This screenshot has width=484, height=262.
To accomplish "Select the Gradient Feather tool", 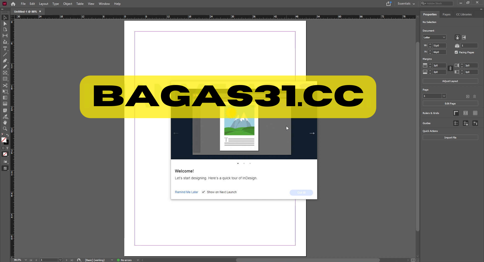I will coord(5,104).
